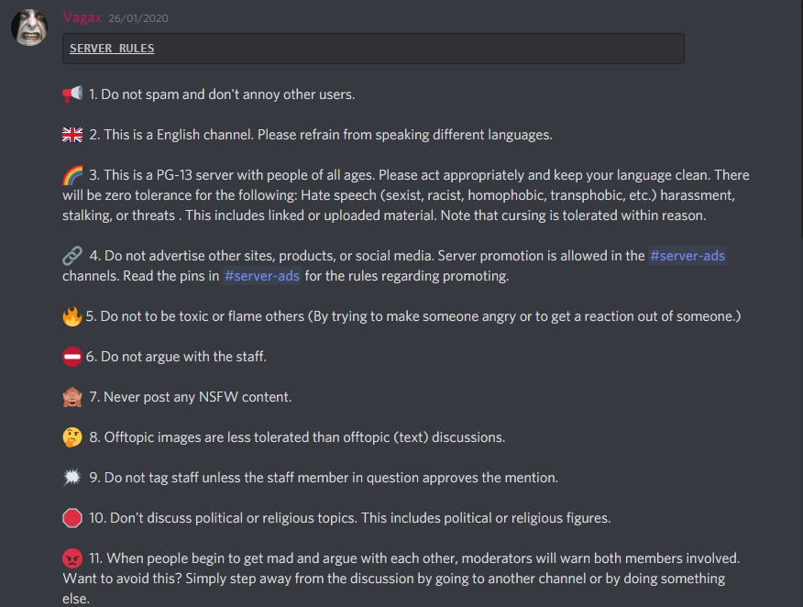This screenshot has width=803, height=607.
Task: Click the thinking face emoji beside rule 8
Action: 72,437
